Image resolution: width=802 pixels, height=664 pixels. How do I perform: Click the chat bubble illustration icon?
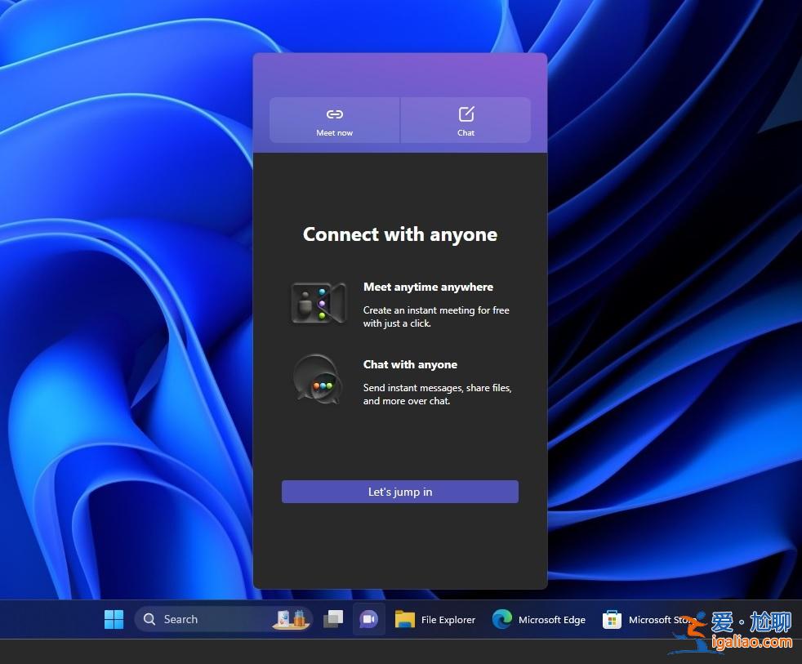[318, 379]
